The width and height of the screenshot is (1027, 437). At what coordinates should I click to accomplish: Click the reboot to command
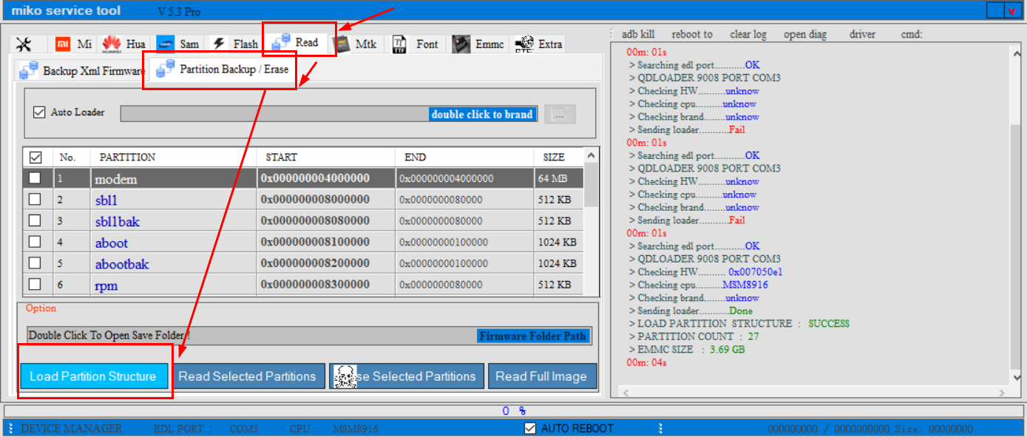click(692, 34)
